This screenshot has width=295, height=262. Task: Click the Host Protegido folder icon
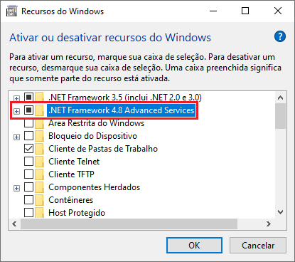coord(39,213)
